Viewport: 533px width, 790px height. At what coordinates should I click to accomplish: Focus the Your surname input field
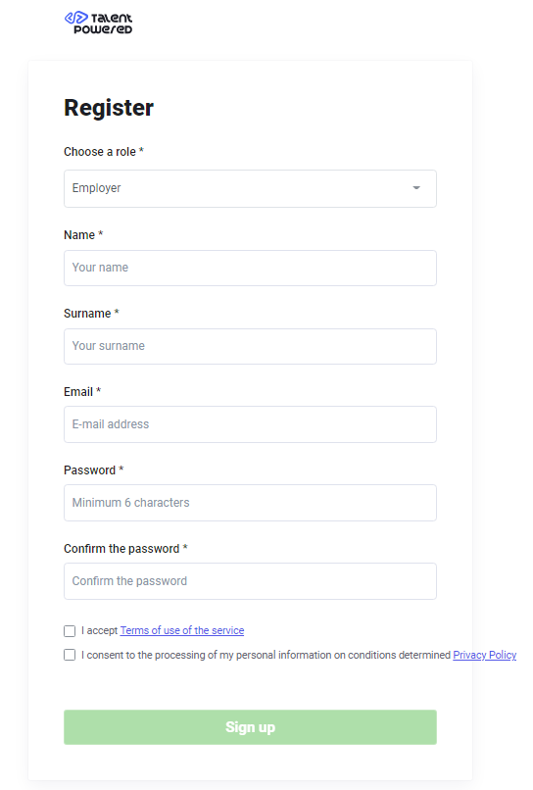tap(250, 347)
